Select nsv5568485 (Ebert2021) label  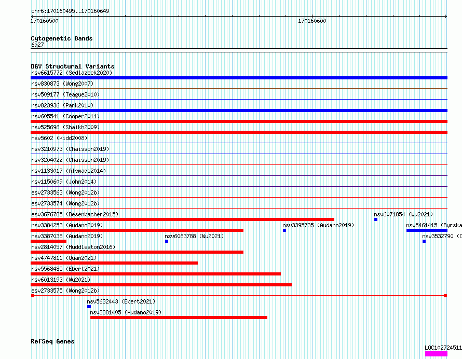[x=65, y=269]
